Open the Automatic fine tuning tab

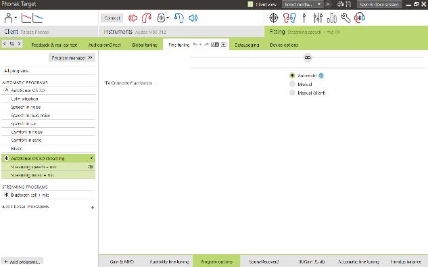(358, 262)
